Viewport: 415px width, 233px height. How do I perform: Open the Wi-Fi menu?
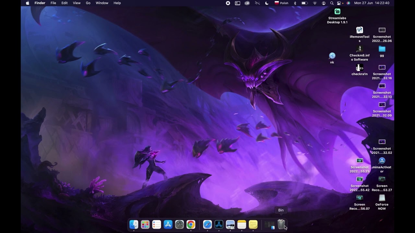(315, 3)
